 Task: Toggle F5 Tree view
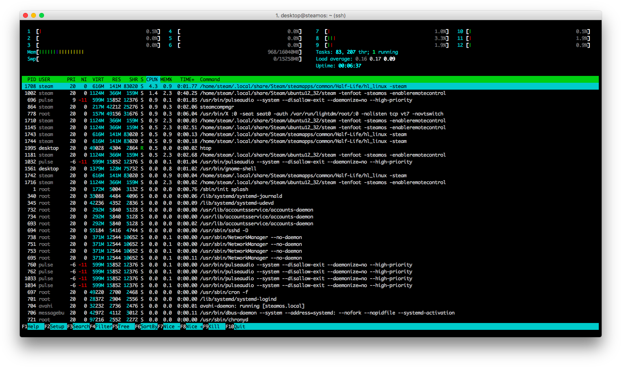click(124, 327)
